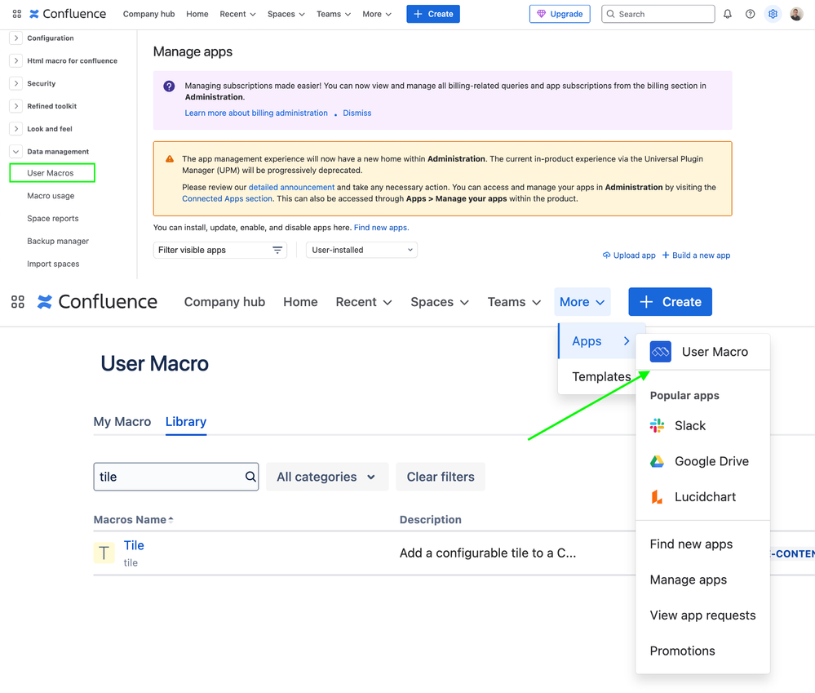Expand the Html macro for confluence section
This screenshot has width=815, height=693.
16,61
